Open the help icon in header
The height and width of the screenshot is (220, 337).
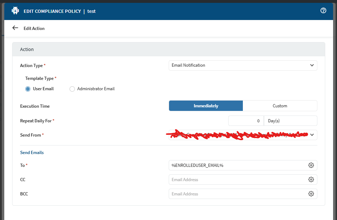(323, 11)
